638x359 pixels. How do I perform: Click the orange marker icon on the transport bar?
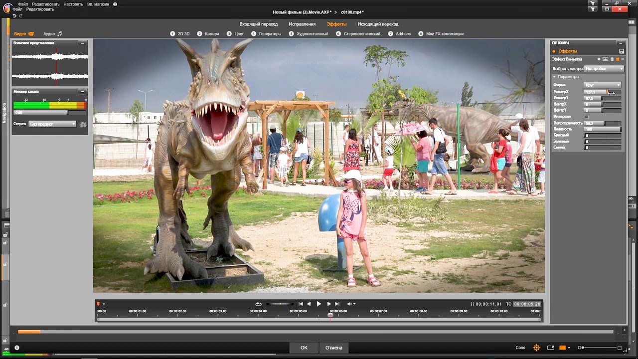pos(98,304)
